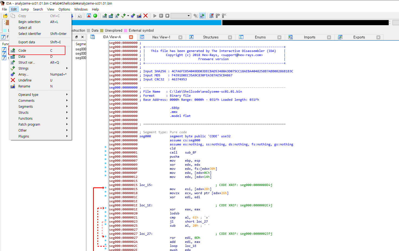Screen dimensions: 399x251
Task: Select Code in the Edit menu
Action: [x=40, y=51]
